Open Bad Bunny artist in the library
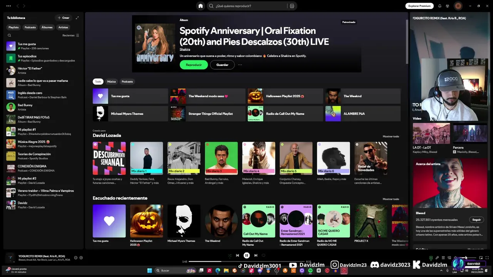This screenshot has height=277, width=493. [43, 107]
